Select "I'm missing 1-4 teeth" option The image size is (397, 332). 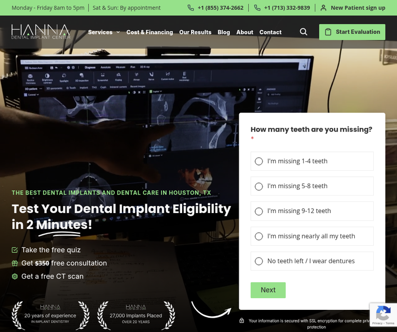click(312, 161)
